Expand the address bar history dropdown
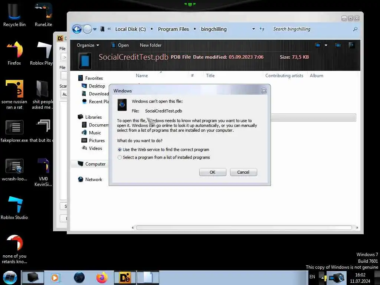 click(253, 29)
